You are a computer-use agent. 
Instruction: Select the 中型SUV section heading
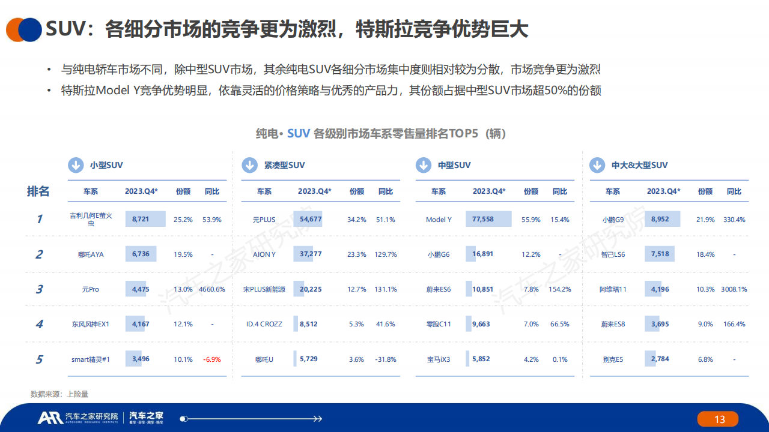point(454,165)
